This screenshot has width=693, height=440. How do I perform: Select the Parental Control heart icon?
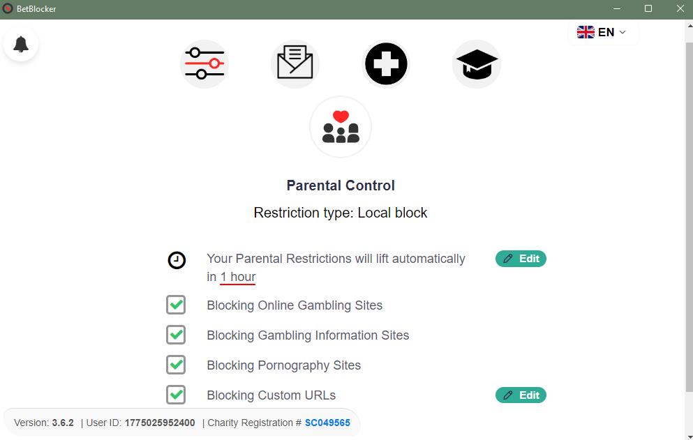(x=340, y=126)
